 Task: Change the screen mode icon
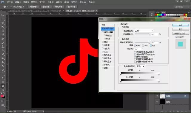[3, 105]
